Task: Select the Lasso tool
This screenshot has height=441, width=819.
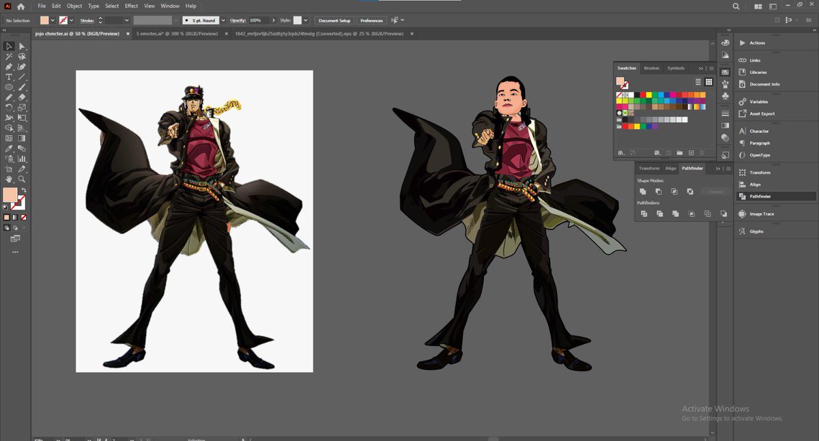Action: coord(22,57)
